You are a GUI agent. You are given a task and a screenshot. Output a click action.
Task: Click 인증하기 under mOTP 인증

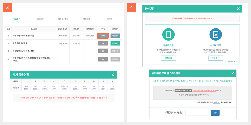tap(215, 58)
